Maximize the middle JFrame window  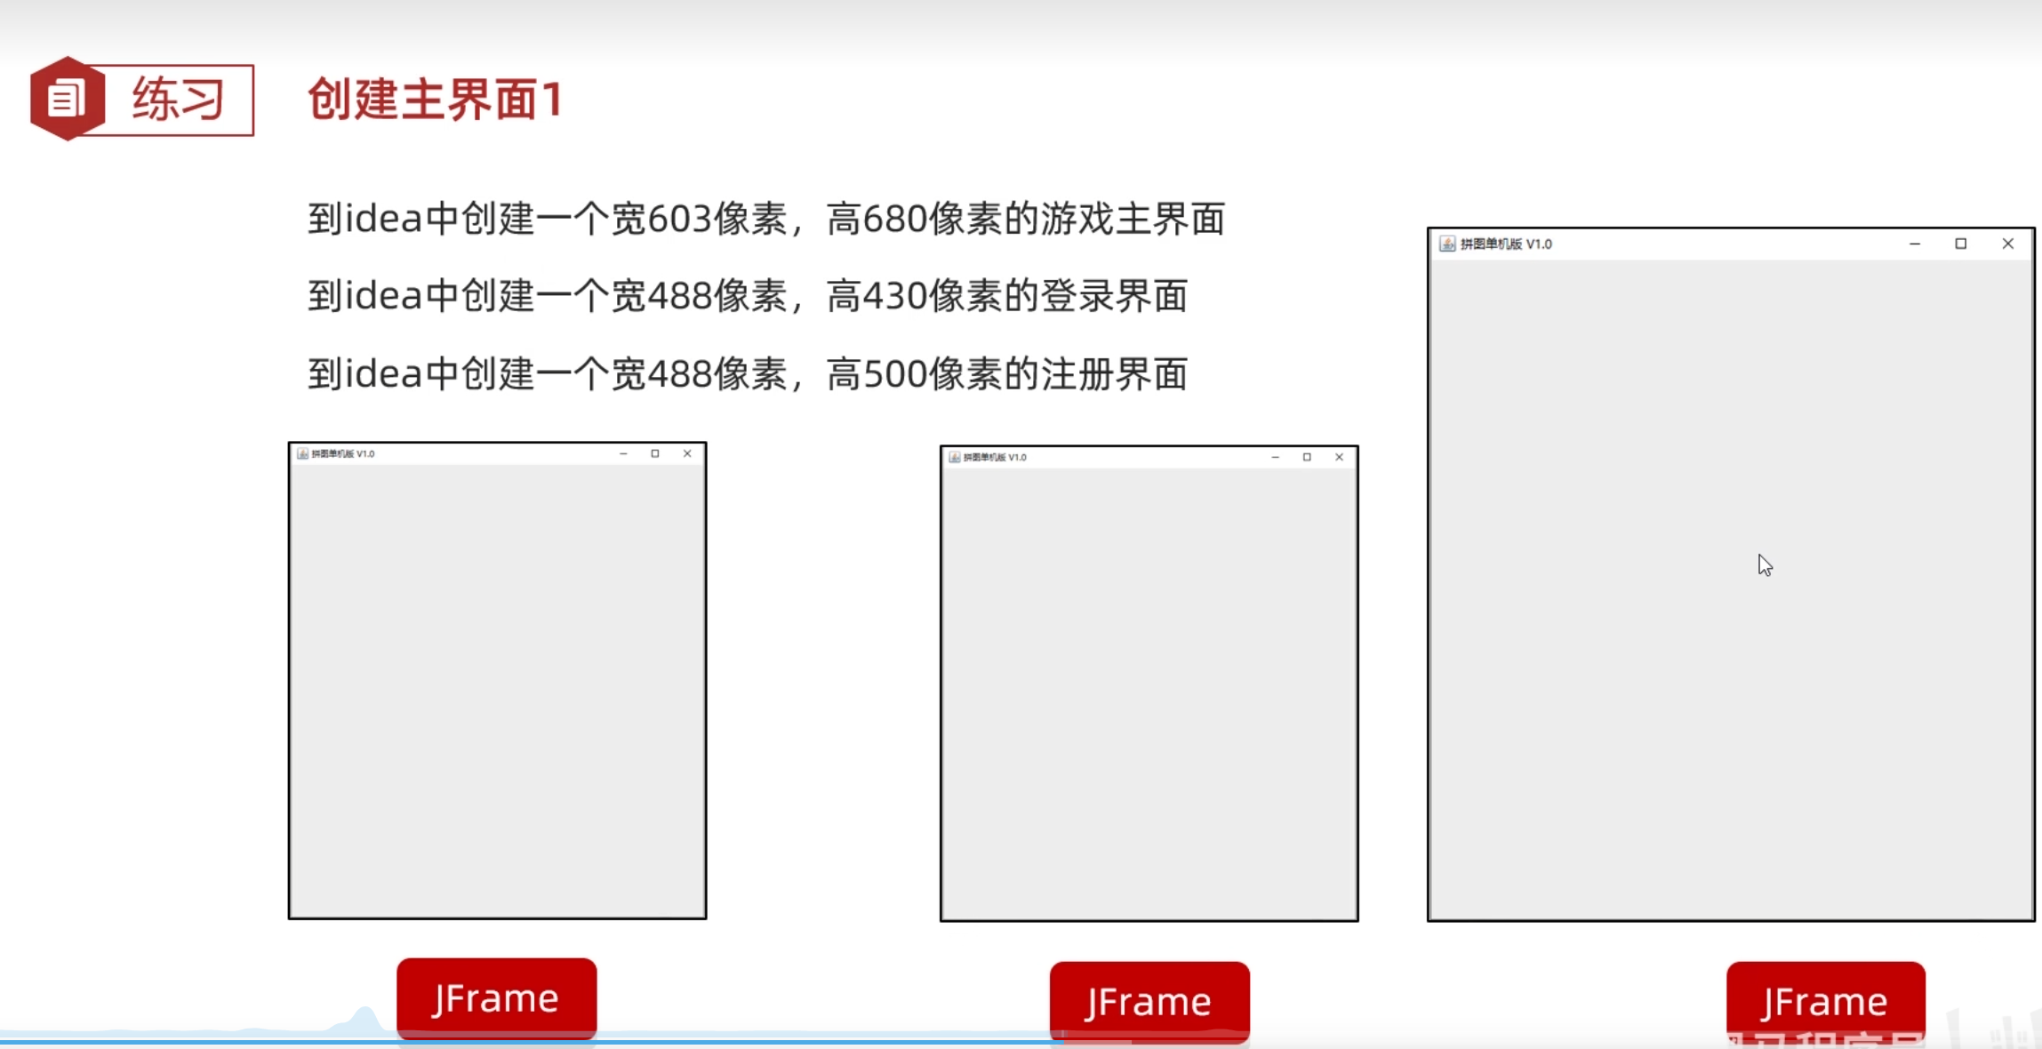(1307, 457)
